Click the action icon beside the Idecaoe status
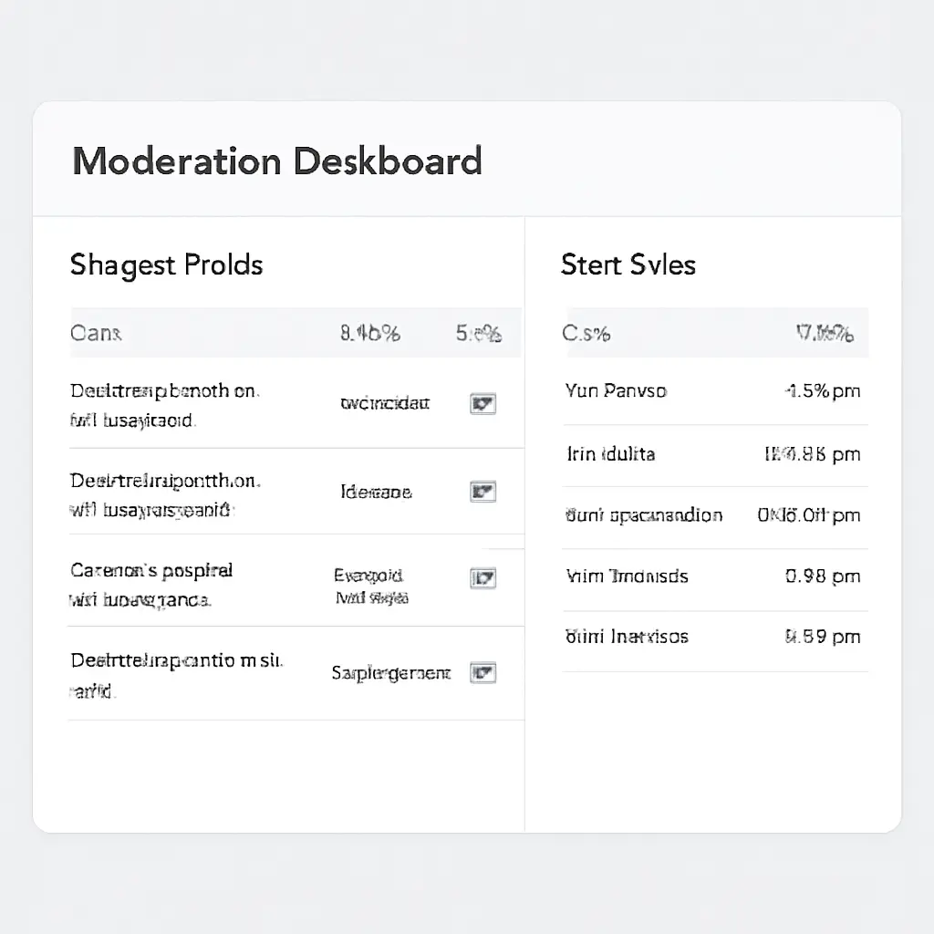Screen dimensions: 934x934 (x=483, y=493)
